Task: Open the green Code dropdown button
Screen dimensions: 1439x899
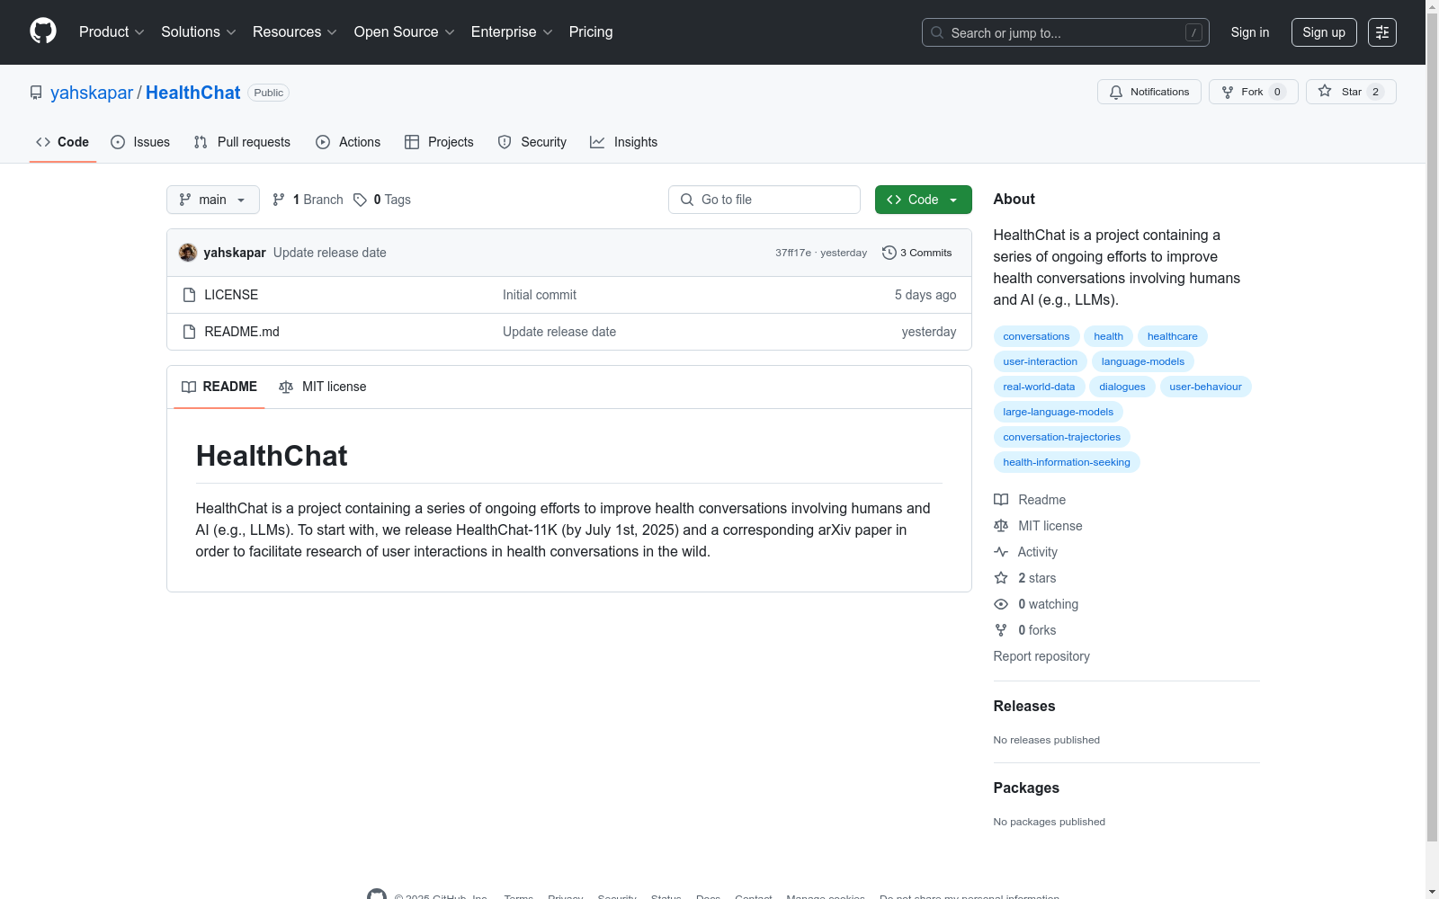Action: [x=924, y=200]
